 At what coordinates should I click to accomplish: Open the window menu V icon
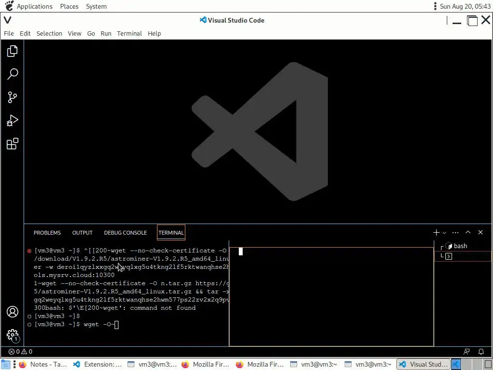click(8, 20)
